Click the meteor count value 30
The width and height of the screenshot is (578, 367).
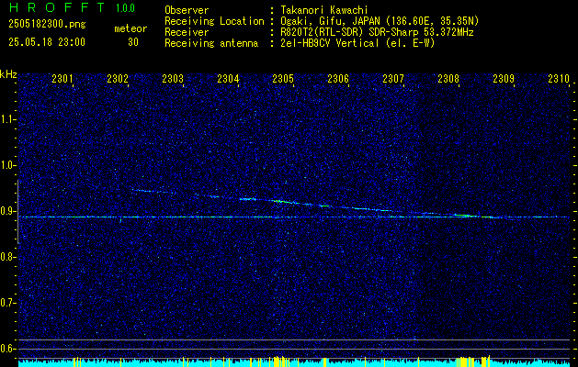coord(133,42)
